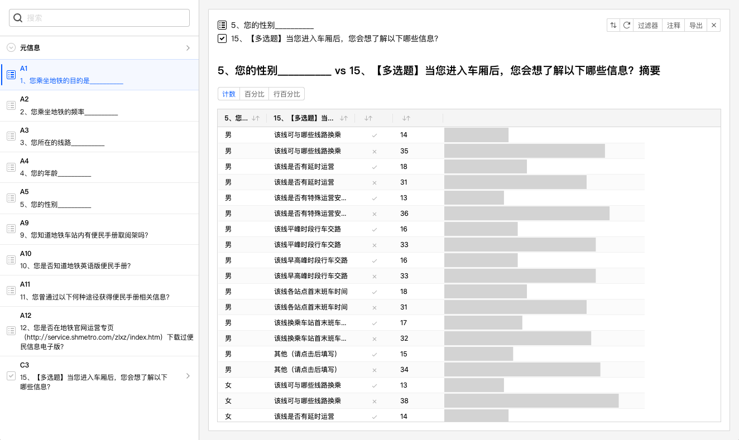
Task: Click the bar for count 34
Action: 522,370
